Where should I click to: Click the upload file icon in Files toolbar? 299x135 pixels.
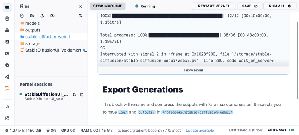click(x=42, y=16)
